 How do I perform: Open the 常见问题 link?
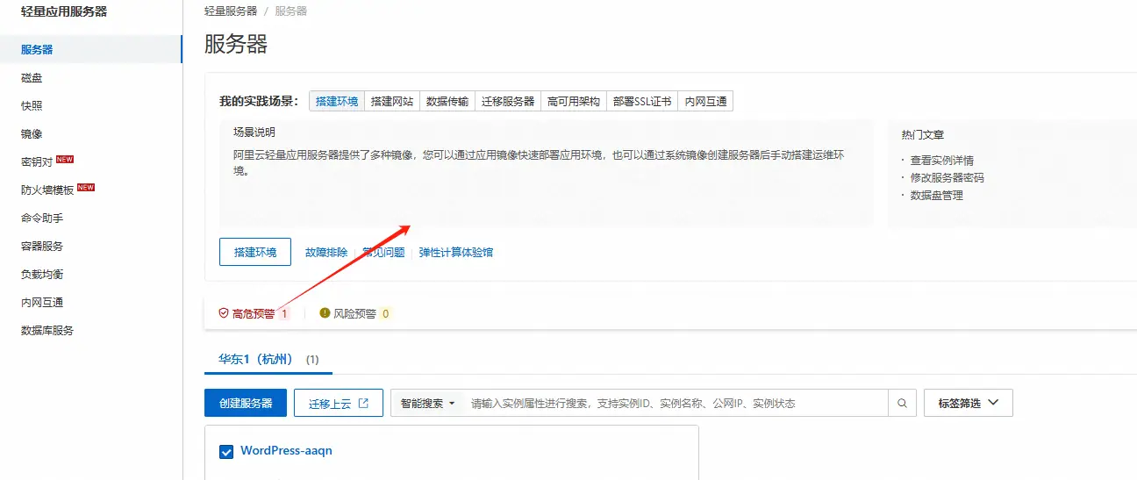point(383,252)
